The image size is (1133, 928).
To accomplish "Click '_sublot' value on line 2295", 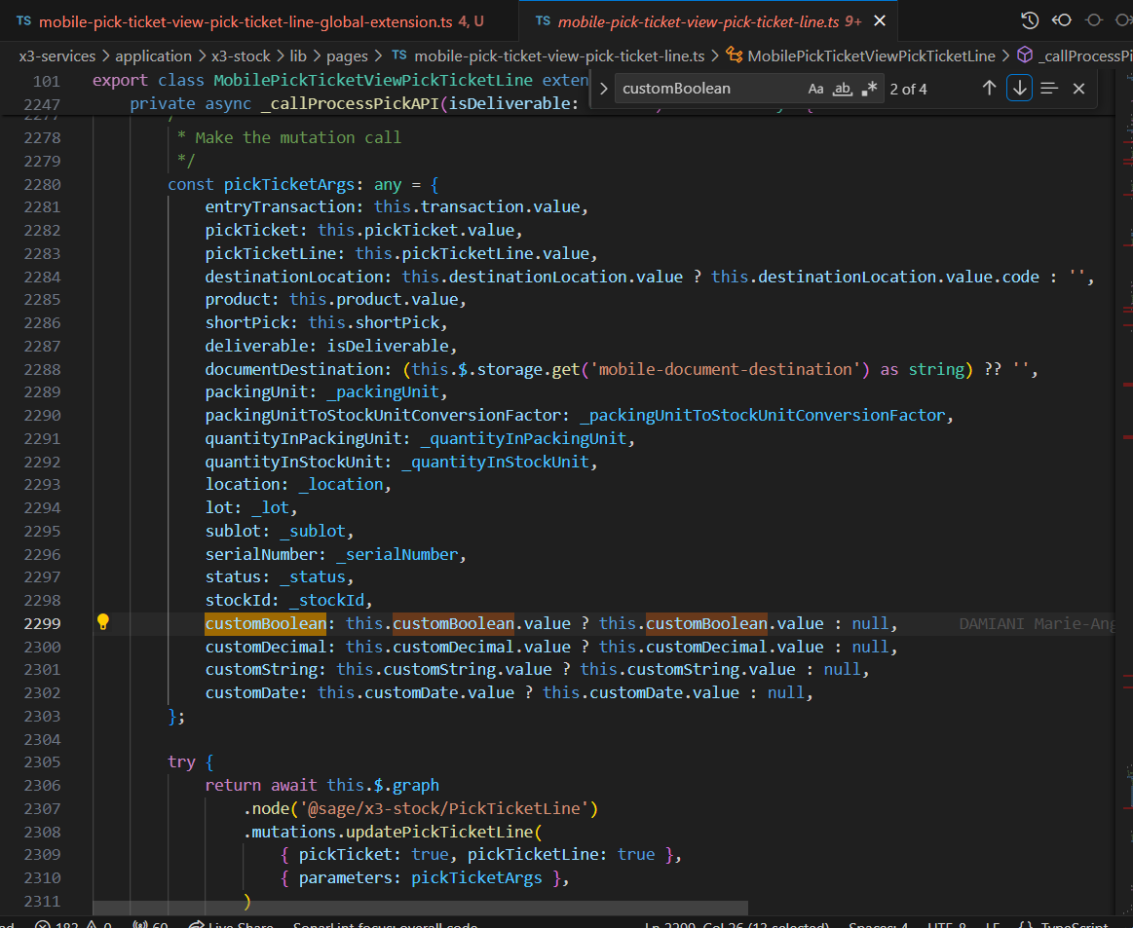I will tap(313, 531).
